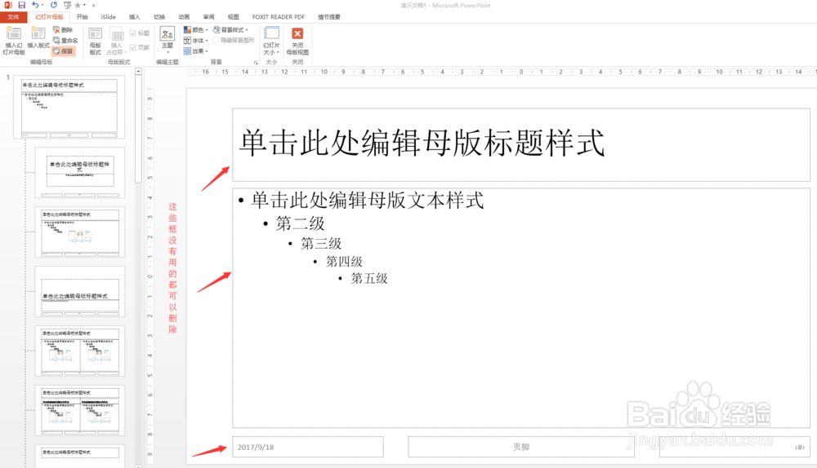Viewport: 817px width, 468px height.
Task: Click the Redo icon in quick access toolbar
Action: click(x=54, y=5)
